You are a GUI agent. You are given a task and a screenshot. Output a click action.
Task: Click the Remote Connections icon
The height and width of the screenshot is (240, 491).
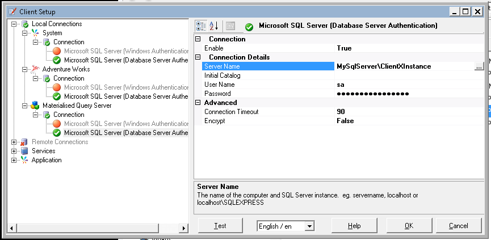coord(24,142)
